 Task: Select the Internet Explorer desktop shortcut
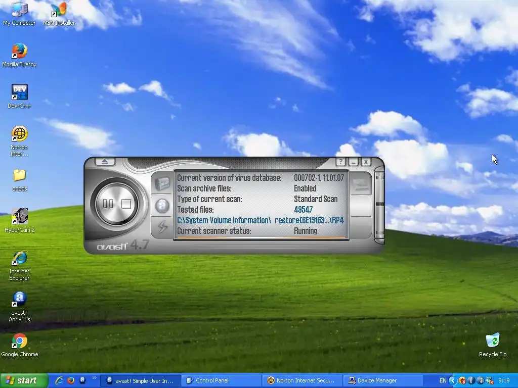(x=19, y=266)
